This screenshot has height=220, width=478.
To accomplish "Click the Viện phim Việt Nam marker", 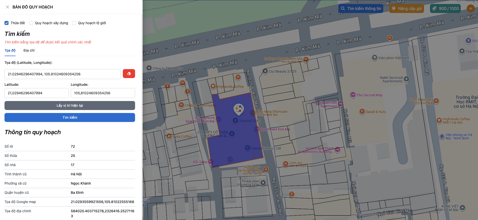I will [x=374, y=58].
